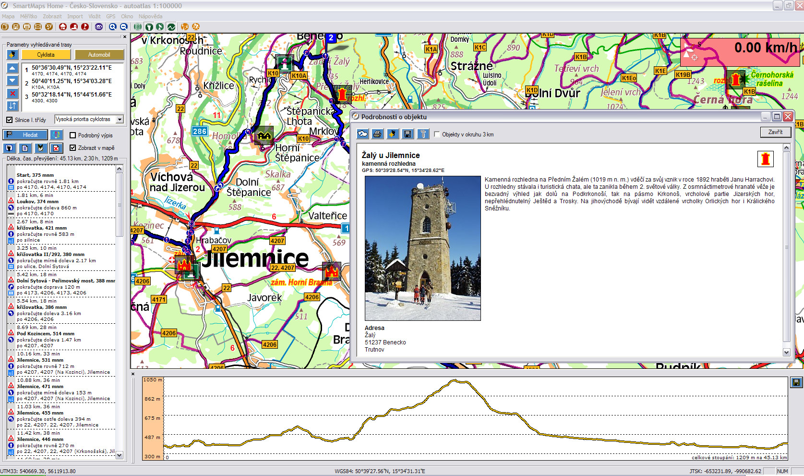This screenshot has height=476, width=804.
Task: Move waypoint up with arrow button
Action: point(12,68)
